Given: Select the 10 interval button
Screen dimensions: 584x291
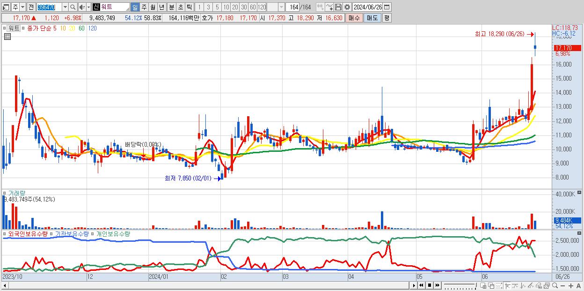Looking at the screenshot, I should point(226,7).
